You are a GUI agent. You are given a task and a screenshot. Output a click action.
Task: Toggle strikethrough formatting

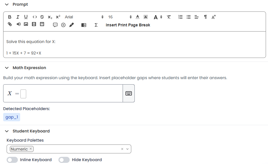pos(42,17)
